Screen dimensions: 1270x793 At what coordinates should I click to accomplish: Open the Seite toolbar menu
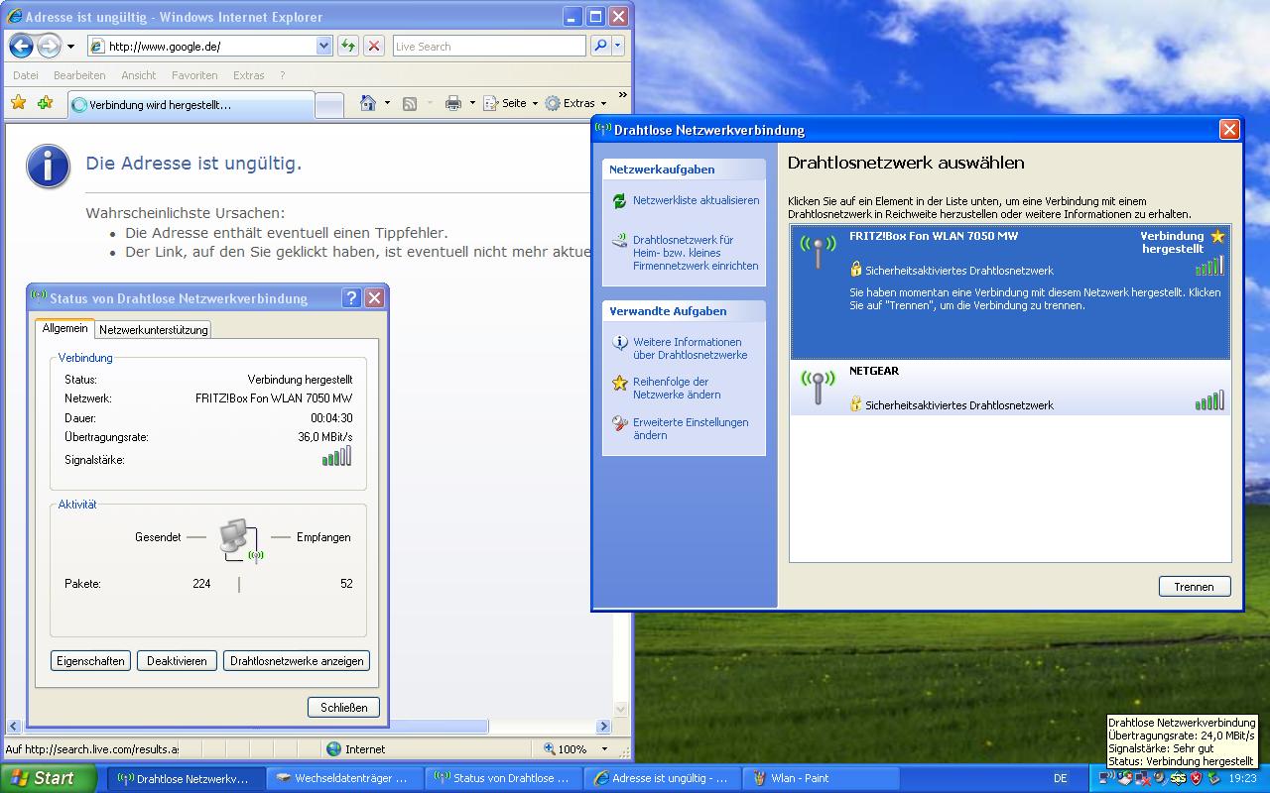(510, 103)
